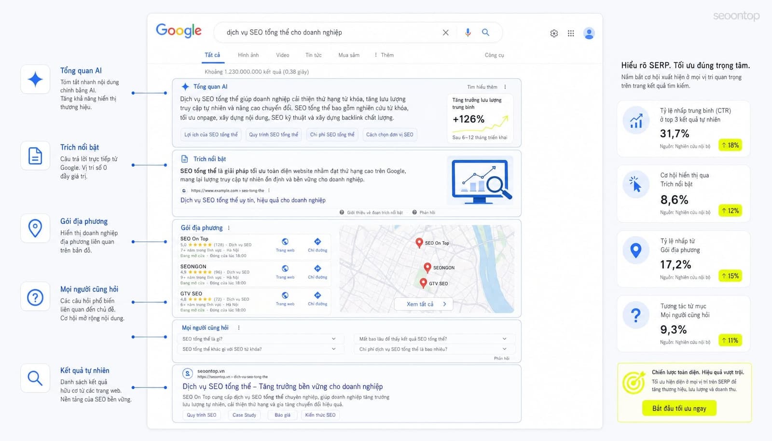Screen dimensions: 772x441
Task: Click the SEO On Top map pin
Action: (419, 243)
